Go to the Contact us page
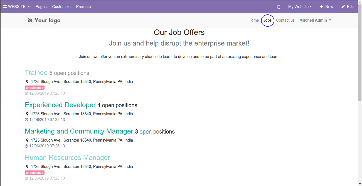362x186 pixels. (x=285, y=20)
